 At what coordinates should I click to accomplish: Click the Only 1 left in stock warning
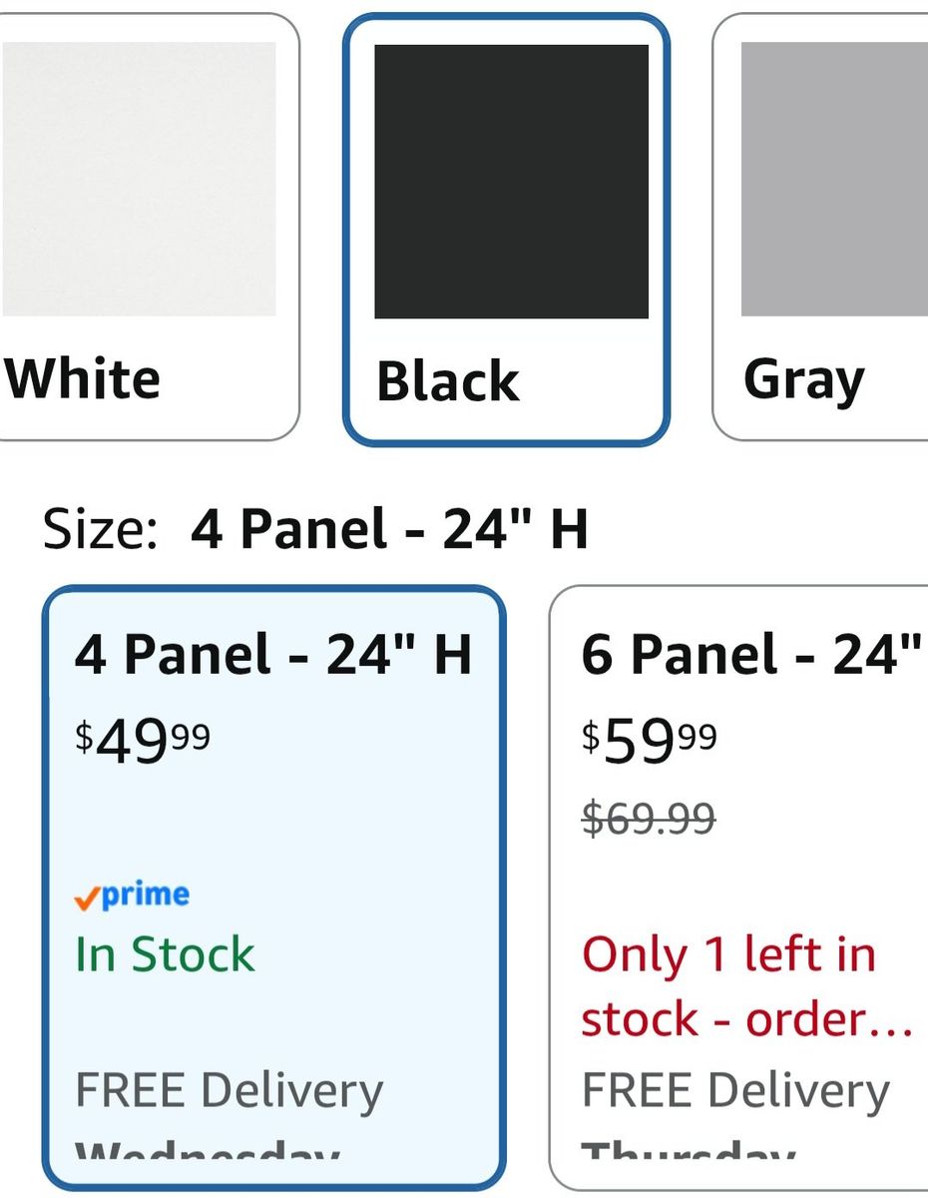[746, 986]
